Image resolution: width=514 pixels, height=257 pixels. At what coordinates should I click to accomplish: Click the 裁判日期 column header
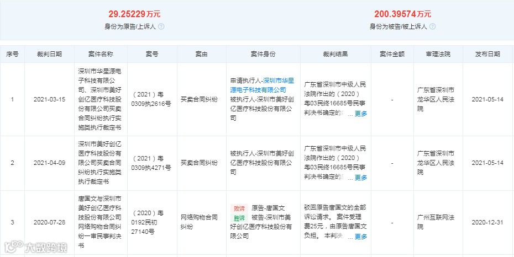(50, 54)
